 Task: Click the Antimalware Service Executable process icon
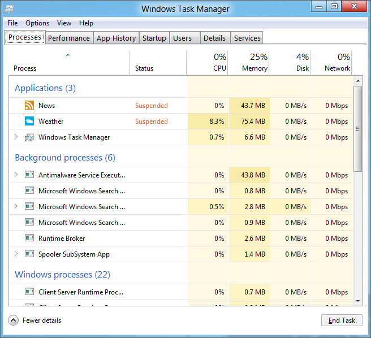click(29, 175)
